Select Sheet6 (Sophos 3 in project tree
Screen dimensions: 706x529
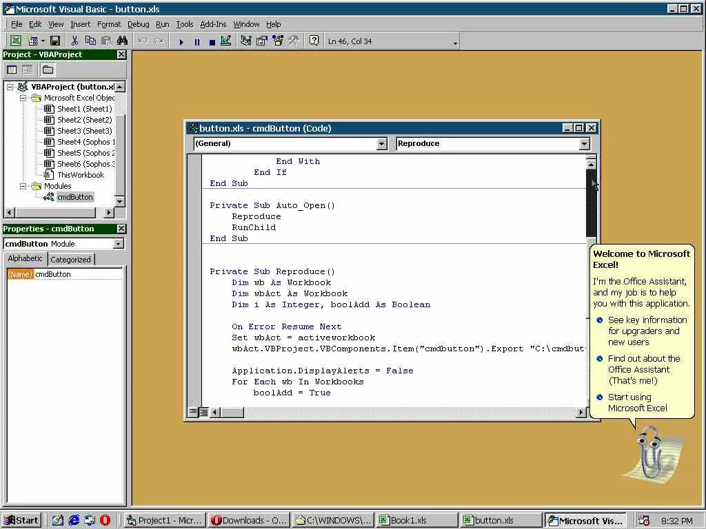(85, 164)
